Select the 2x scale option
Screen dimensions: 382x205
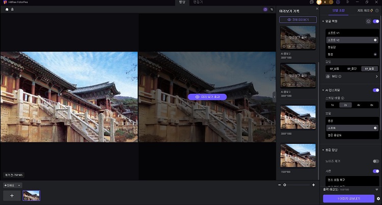(345, 105)
